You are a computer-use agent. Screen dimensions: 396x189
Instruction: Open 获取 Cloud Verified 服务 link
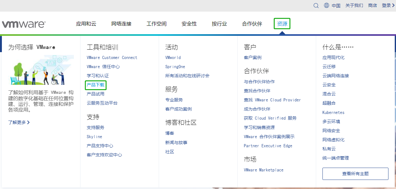click(270, 118)
